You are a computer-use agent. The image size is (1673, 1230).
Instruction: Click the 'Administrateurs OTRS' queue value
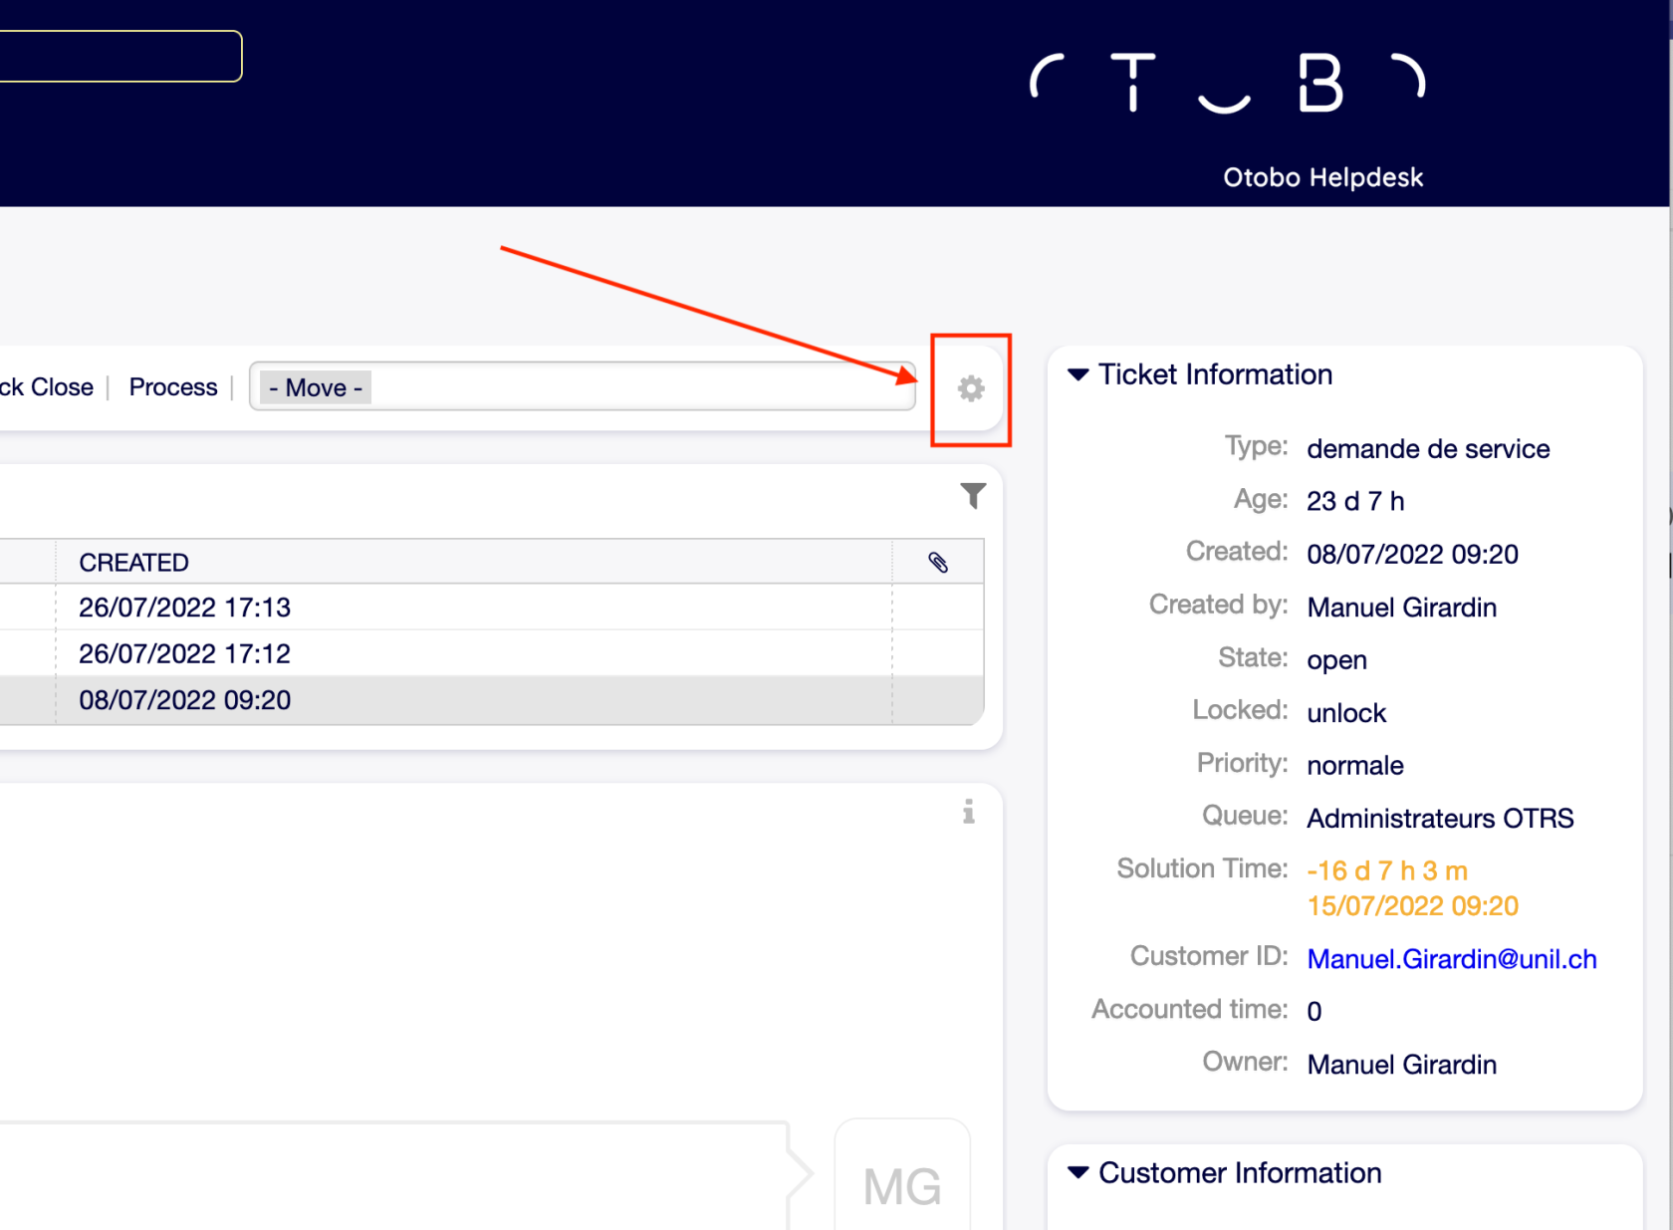pyautogui.click(x=1440, y=819)
